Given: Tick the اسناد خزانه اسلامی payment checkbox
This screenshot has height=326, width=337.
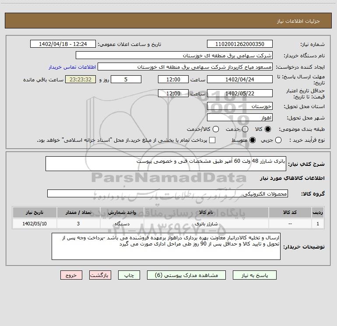Looking at the screenshot, I should coord(212,140).
